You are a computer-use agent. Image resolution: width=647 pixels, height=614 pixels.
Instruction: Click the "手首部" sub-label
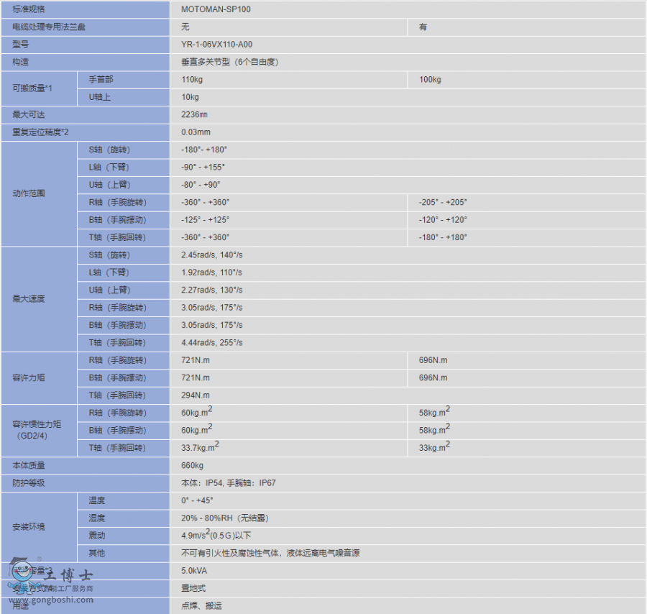click(101, 79)
